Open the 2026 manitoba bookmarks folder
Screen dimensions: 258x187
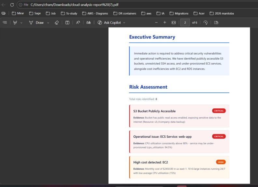pyautogui.click(x=222, y=13)
